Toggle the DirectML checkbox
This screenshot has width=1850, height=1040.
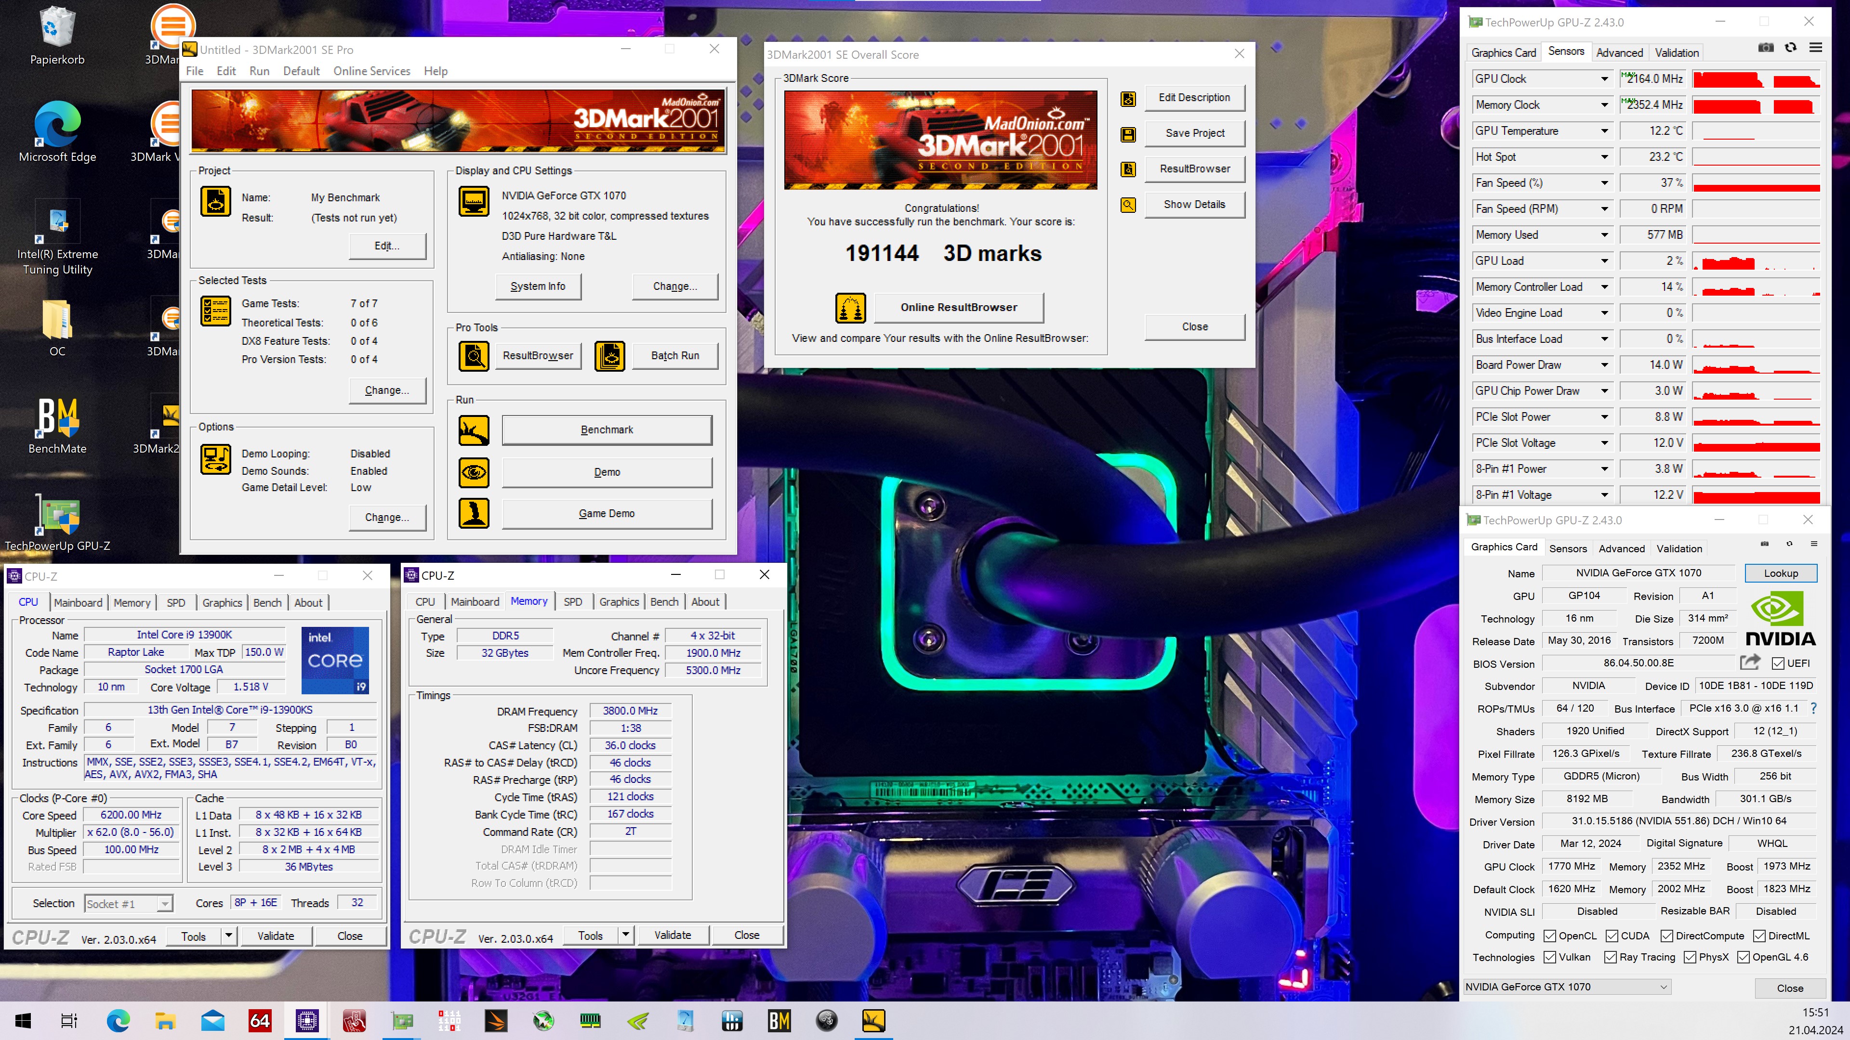point(1759,936)
